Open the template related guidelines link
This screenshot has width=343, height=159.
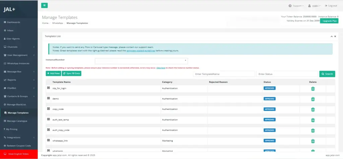click(141, 51)
